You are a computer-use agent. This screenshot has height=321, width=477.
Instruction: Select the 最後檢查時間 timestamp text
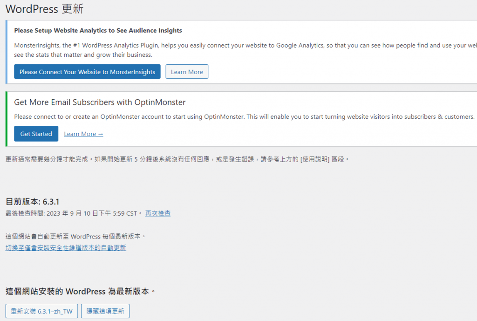(x=74, y=213)
